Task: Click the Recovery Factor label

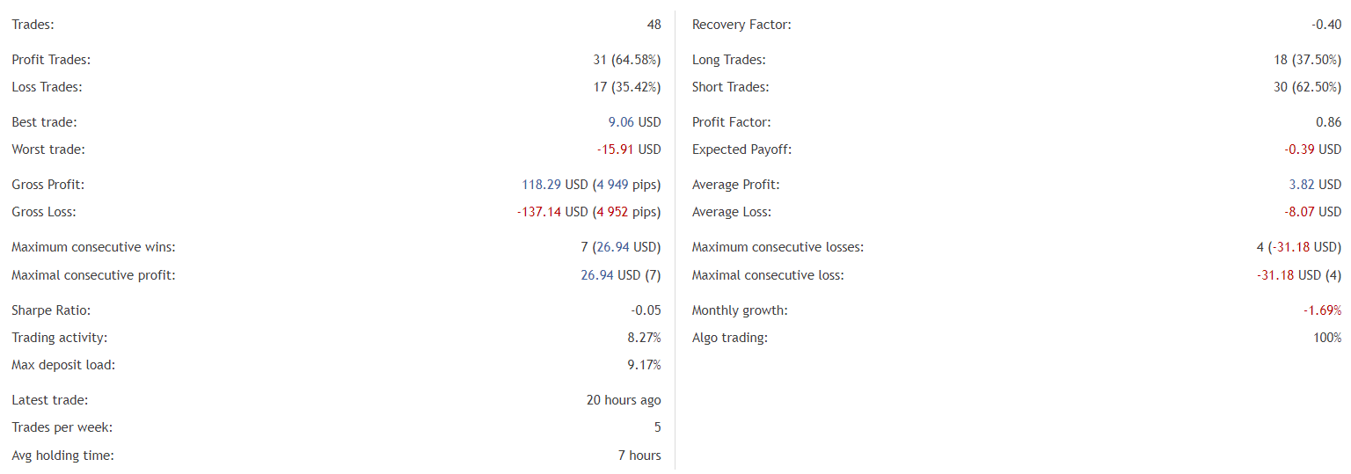Action: coord(741,25)
